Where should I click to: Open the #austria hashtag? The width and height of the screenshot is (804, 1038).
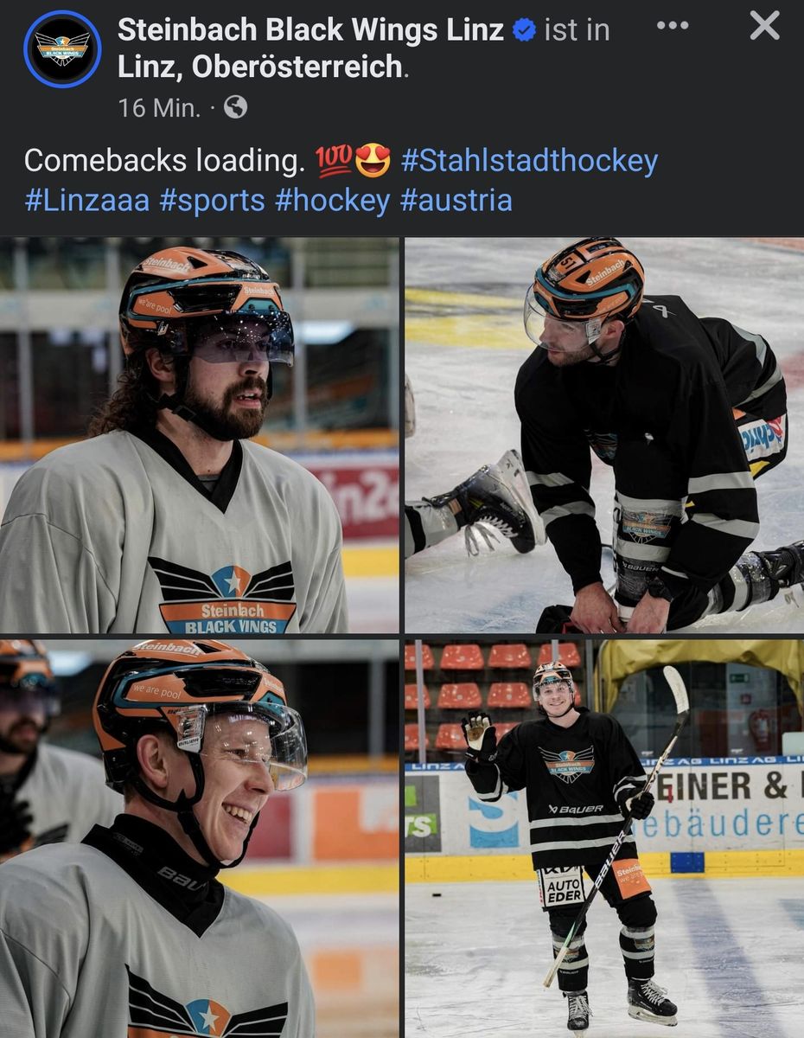(x=456, y=201)
